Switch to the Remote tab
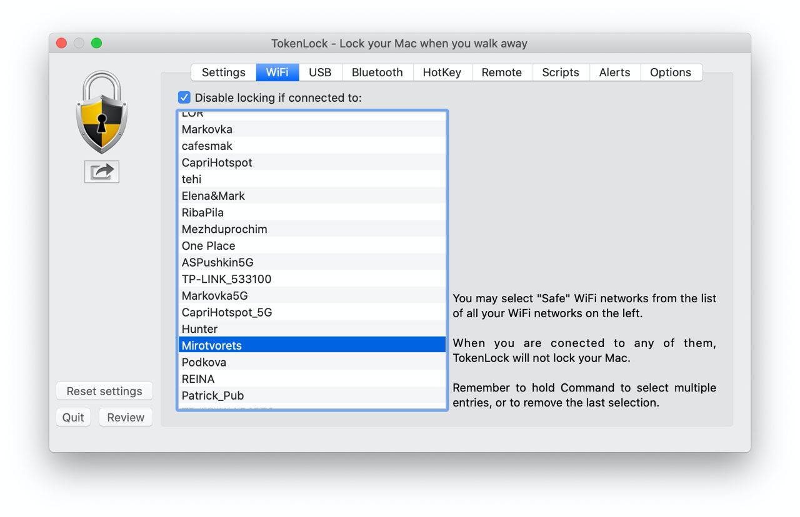The height and width of the screenshot is (517, 800). point(501,72)
